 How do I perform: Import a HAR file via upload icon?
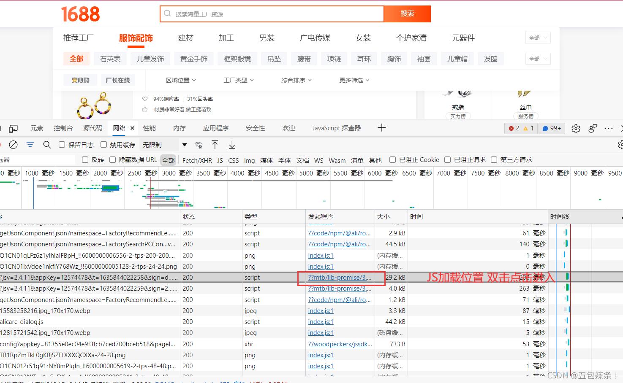coord(215,145)
